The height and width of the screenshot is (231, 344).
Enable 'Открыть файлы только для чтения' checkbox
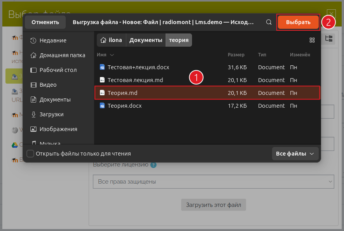point(30,154)
